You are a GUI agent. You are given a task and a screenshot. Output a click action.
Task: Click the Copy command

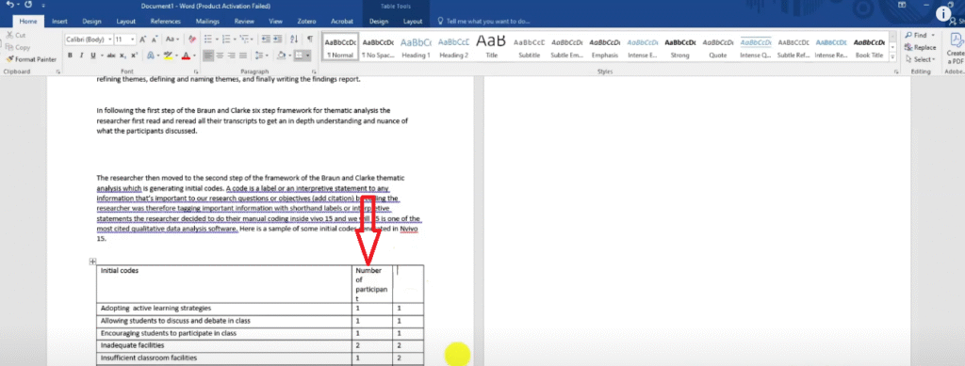[x=18, y=47]
